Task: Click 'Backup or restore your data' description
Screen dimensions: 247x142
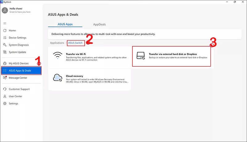Action: (x=178, y=58)
